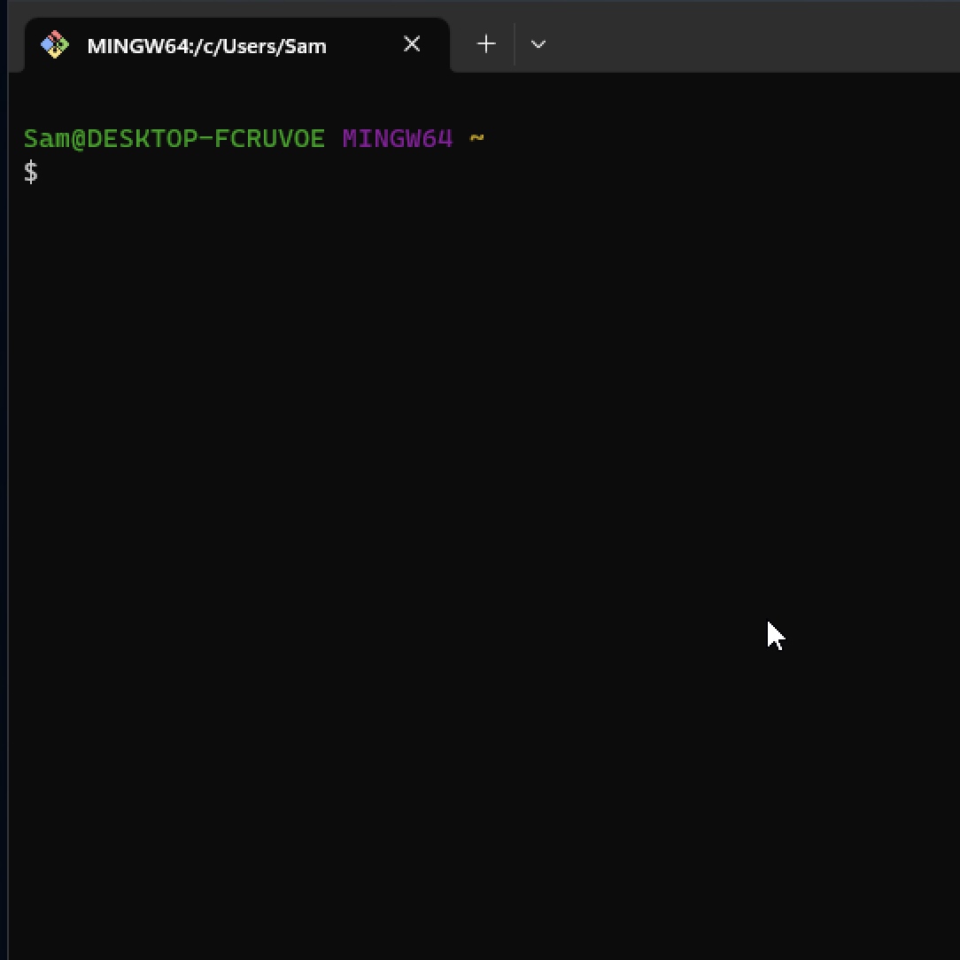This screenshot has height=960, width=960.
Task: Click the purple MINGW64 text in the prompt
Action: 396,138
